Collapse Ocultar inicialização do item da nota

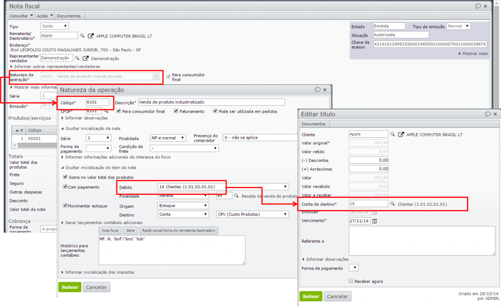tap(99, 167)
